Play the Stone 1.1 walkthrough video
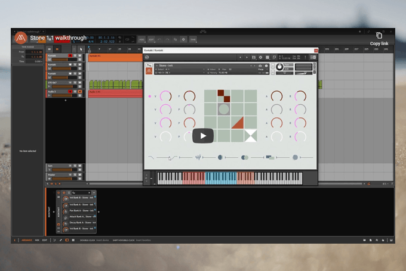Image resolution: width=406 pixels, height=271 pixels. tap(203, 136)
